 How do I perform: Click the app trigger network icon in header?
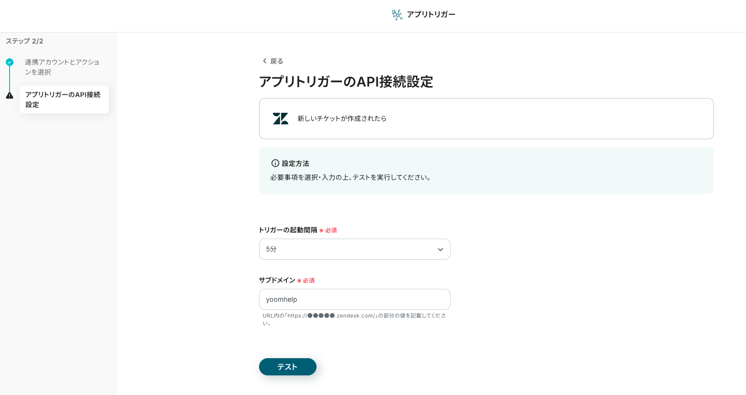click(397, 15)
